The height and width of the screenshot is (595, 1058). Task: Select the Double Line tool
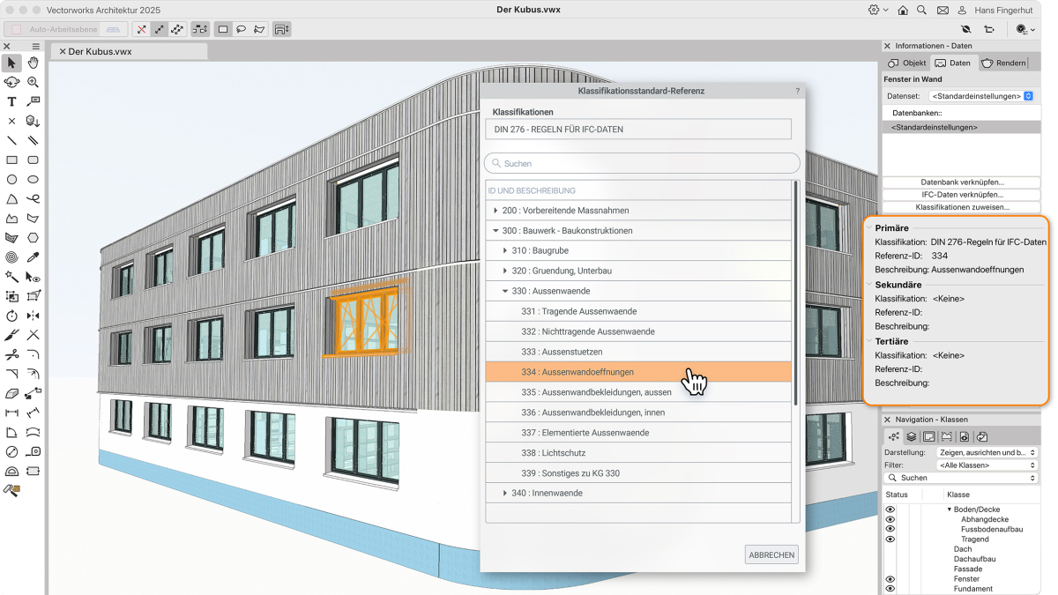(33, 140)
